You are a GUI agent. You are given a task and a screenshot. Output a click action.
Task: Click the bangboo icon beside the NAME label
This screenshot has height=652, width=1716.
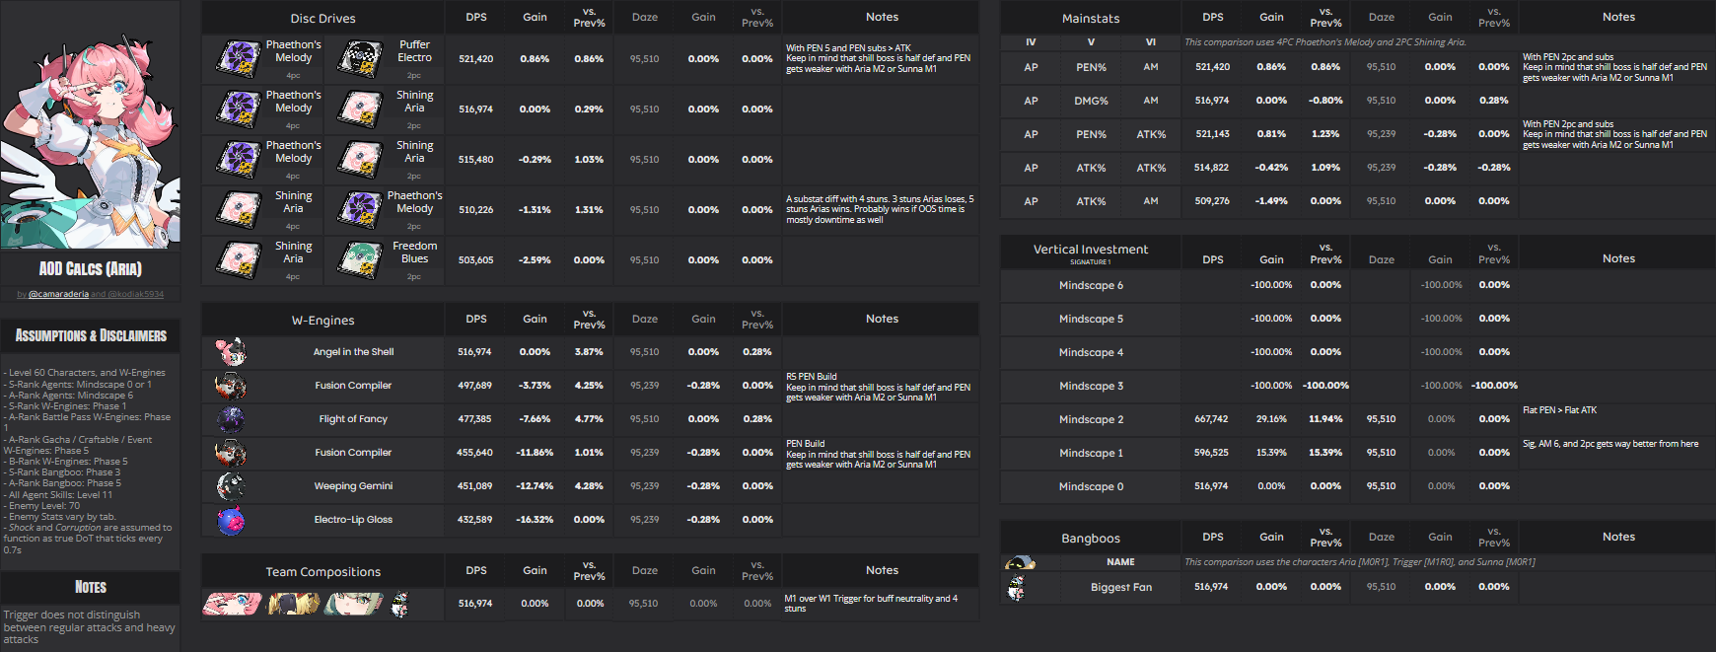(x=1020, y=562)
